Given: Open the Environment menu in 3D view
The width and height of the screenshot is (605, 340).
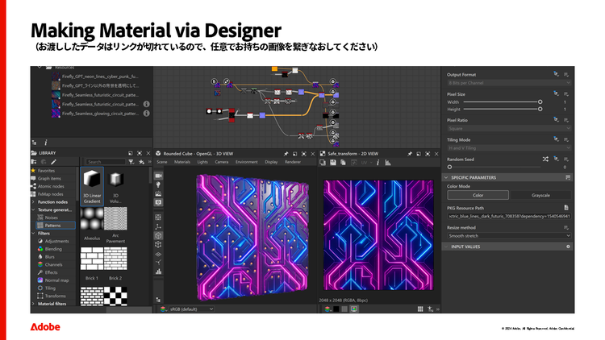Looking at the screenshot, I should pyautogui.click(x=247, y=162).
